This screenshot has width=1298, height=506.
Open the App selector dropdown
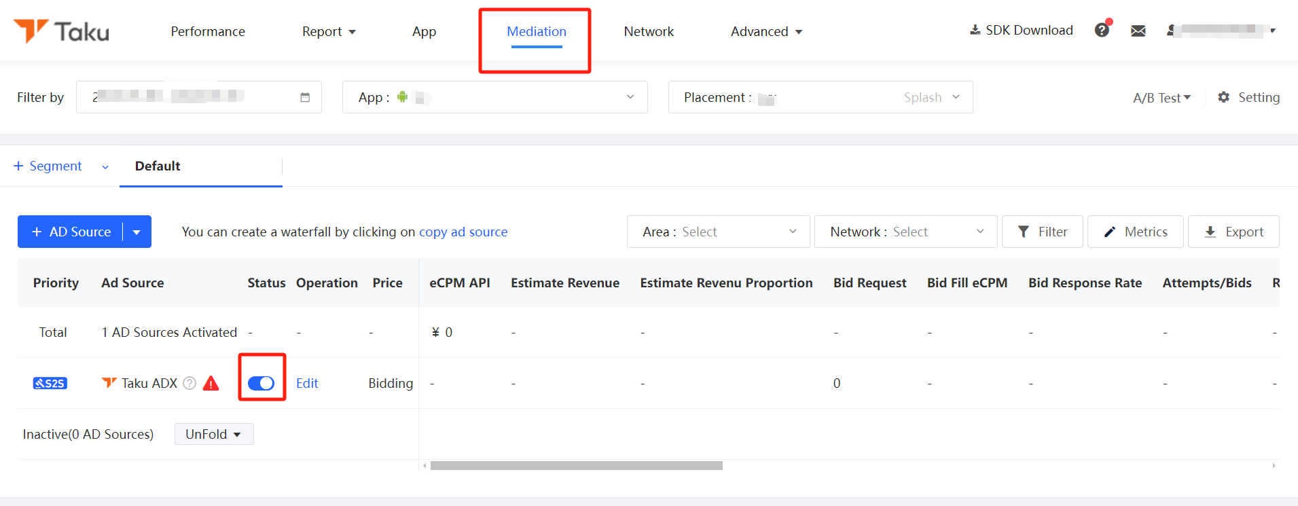(495, 97)
